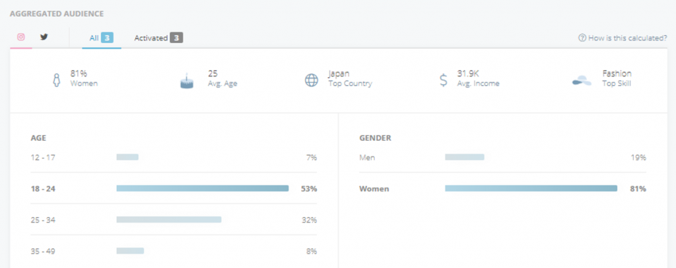Click the woman silhouette icon
This screenshot has height=268, width=676.
pos(57,80)
